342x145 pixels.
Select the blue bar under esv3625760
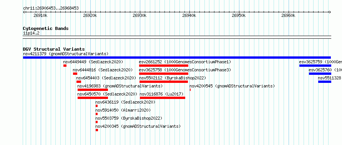[x=320, y=74]
